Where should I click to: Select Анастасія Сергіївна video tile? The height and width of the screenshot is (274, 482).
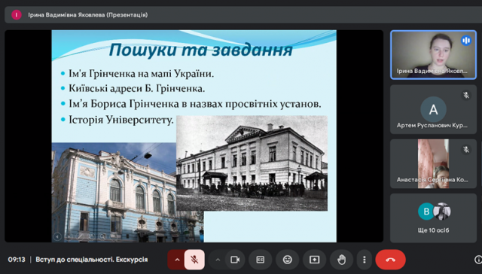[434, 164]
